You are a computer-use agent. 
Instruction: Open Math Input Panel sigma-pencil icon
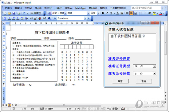[22, 18]
